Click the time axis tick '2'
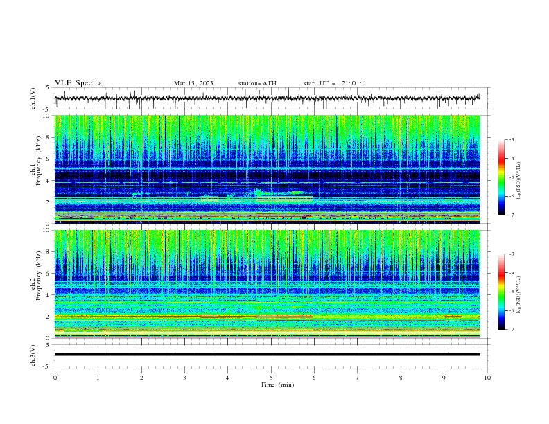 [x=141, y=378]
